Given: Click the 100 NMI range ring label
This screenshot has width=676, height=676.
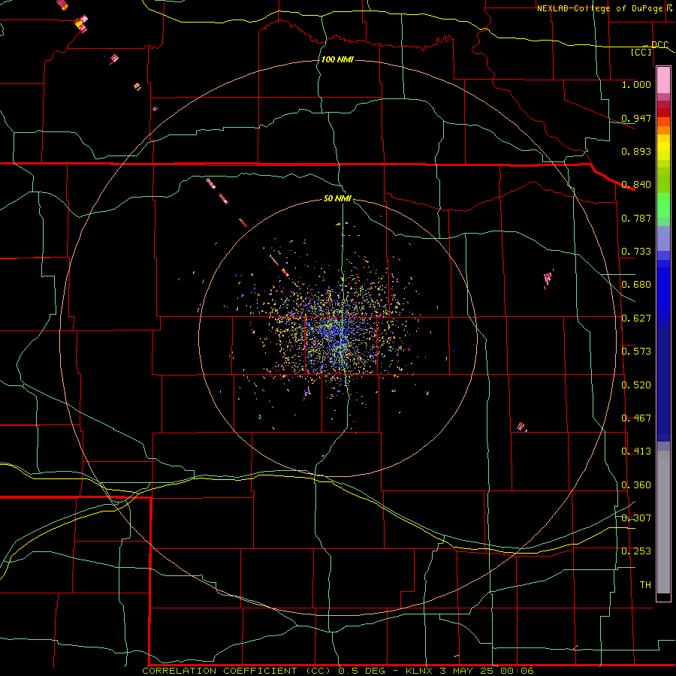Looking at the screenshot, I should point(337,59).
